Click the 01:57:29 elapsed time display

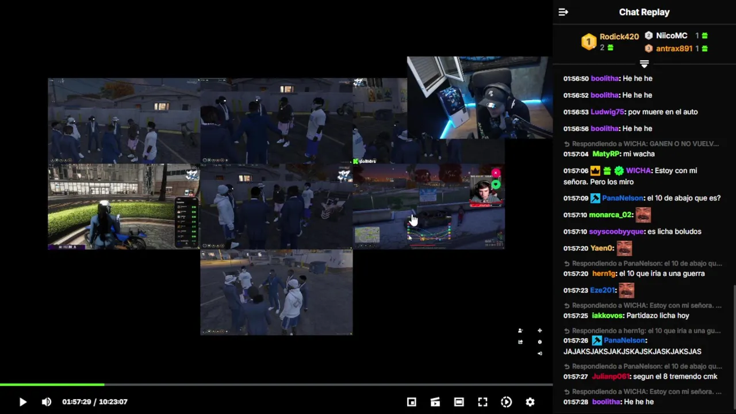76,402
